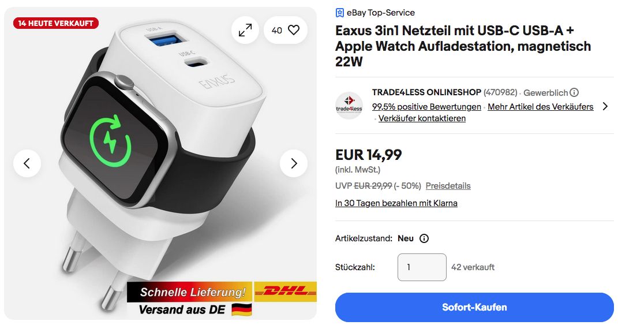This screenshot has width=618, height=325.
Task: Add item to watchlist with heart icon
Action: click(x=286, y=30)
